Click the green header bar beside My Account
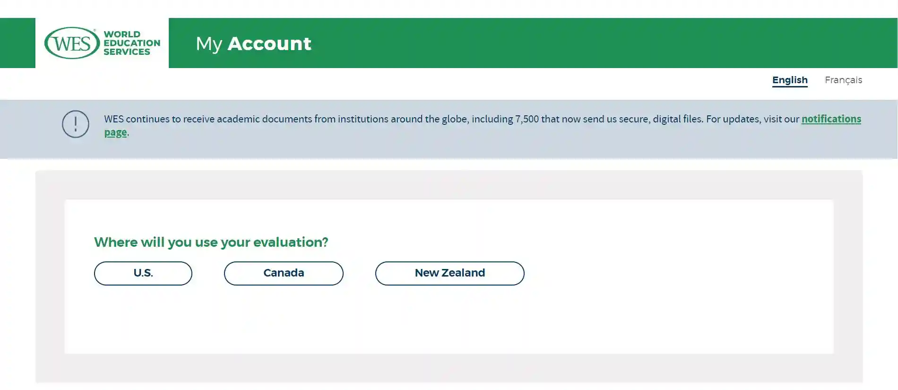Screen dimensions: 898x390 pos(605,43)
